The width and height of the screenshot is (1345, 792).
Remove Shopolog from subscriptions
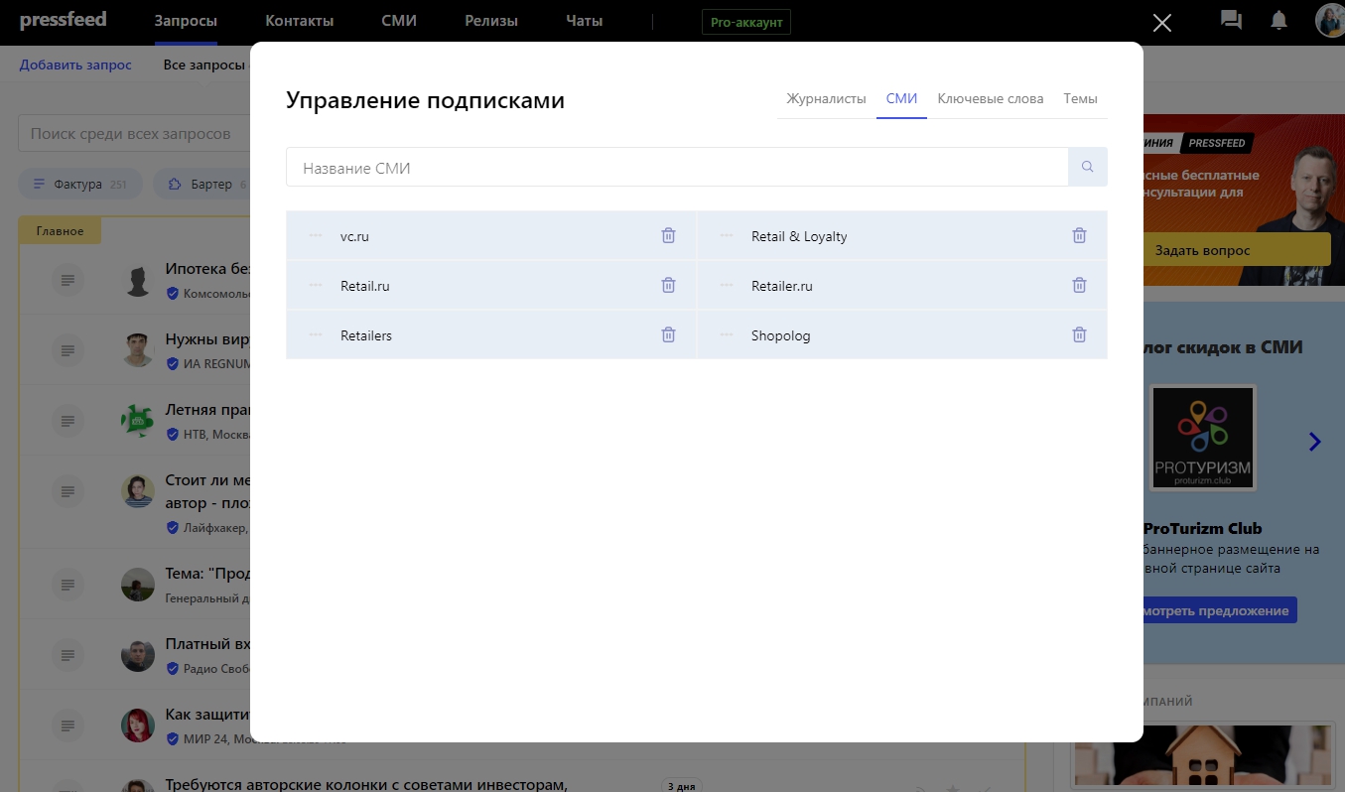click(x=1079, y=335)
